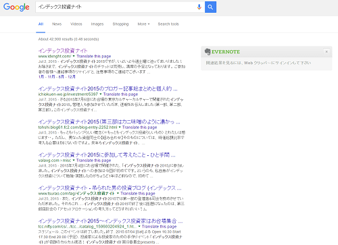
Task: Translate the valuvg.com result page
Action: (94, 161)
